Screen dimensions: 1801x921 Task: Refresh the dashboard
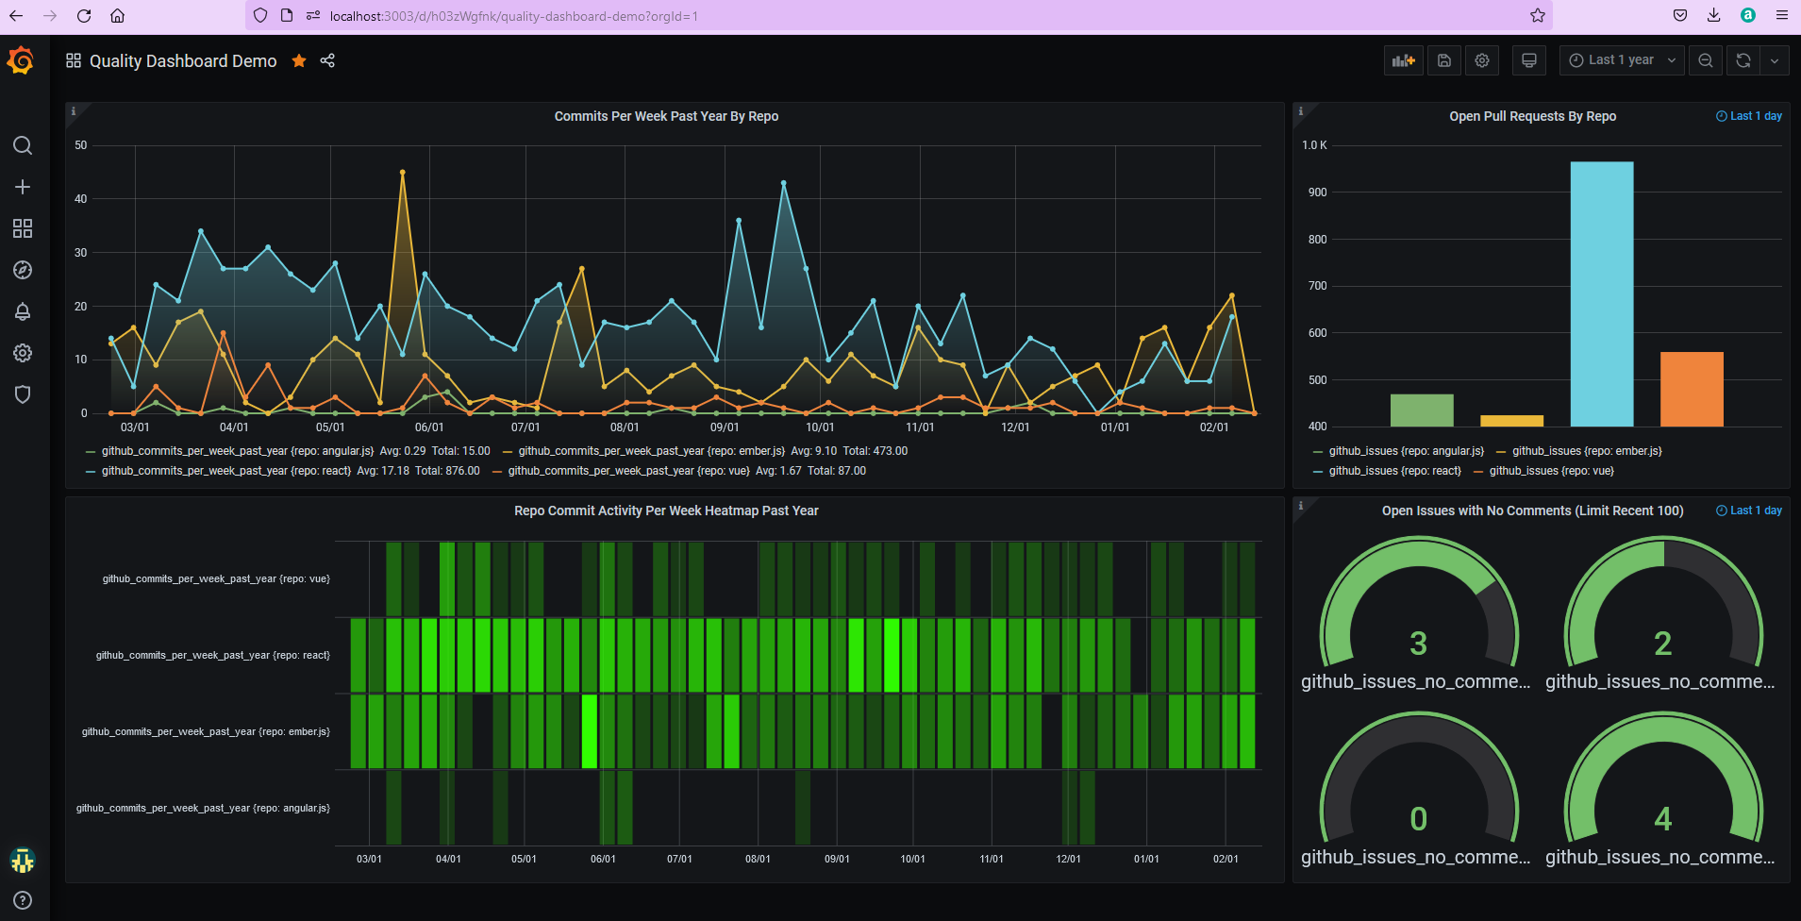click(1743, 60)
